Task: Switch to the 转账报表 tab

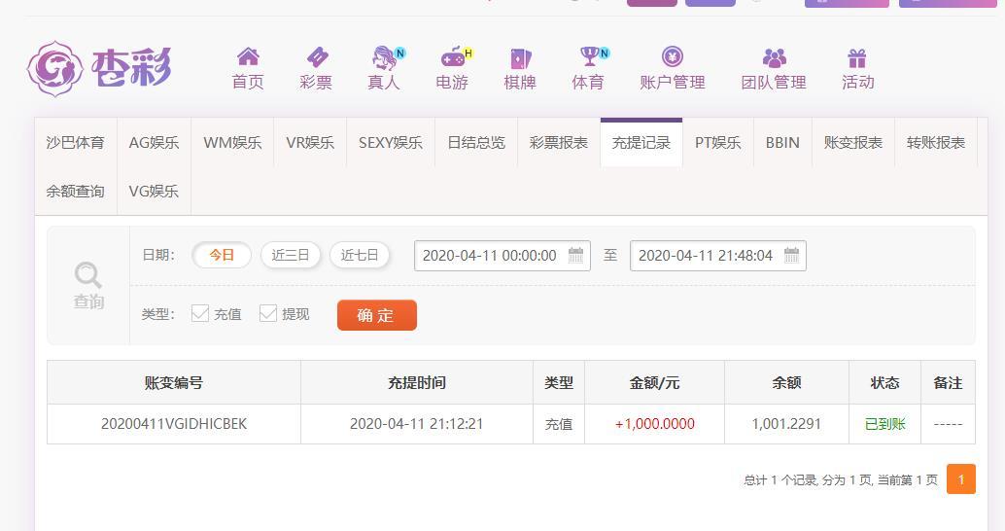Action: point(936,142)
